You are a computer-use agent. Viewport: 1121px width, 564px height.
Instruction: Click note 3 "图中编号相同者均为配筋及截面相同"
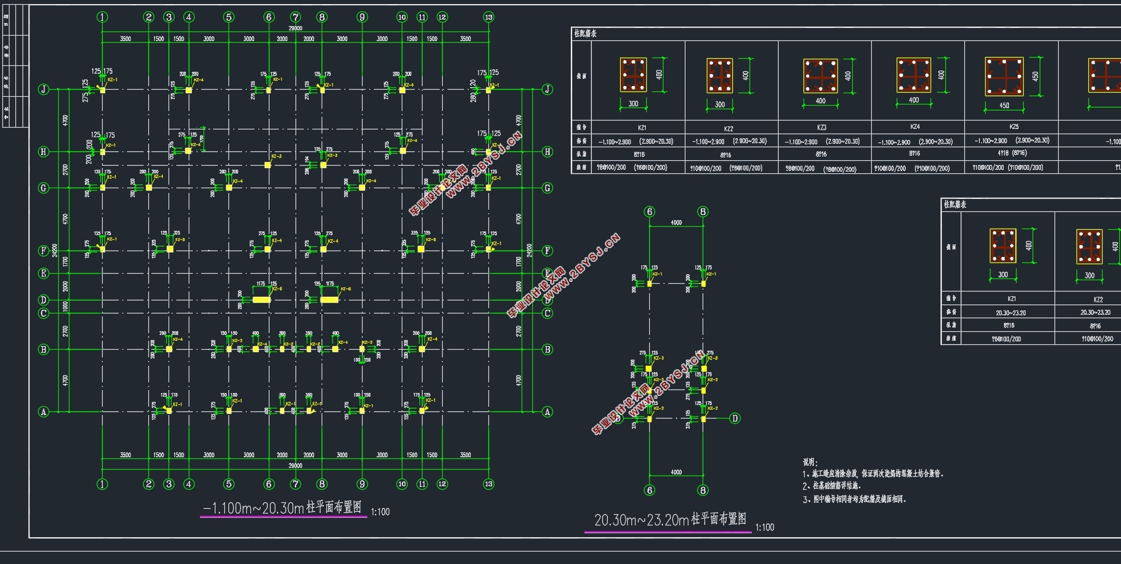click(855, 499)
